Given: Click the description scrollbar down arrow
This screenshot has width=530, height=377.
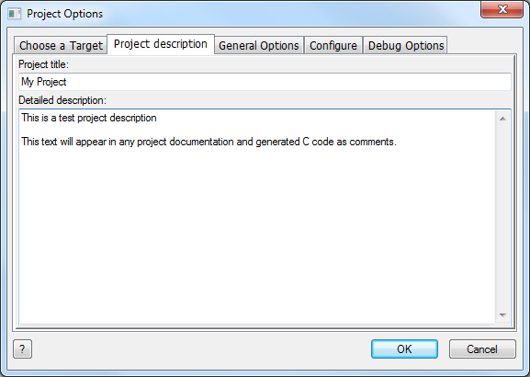Looking at the screenshot, I should coord(502,315).
